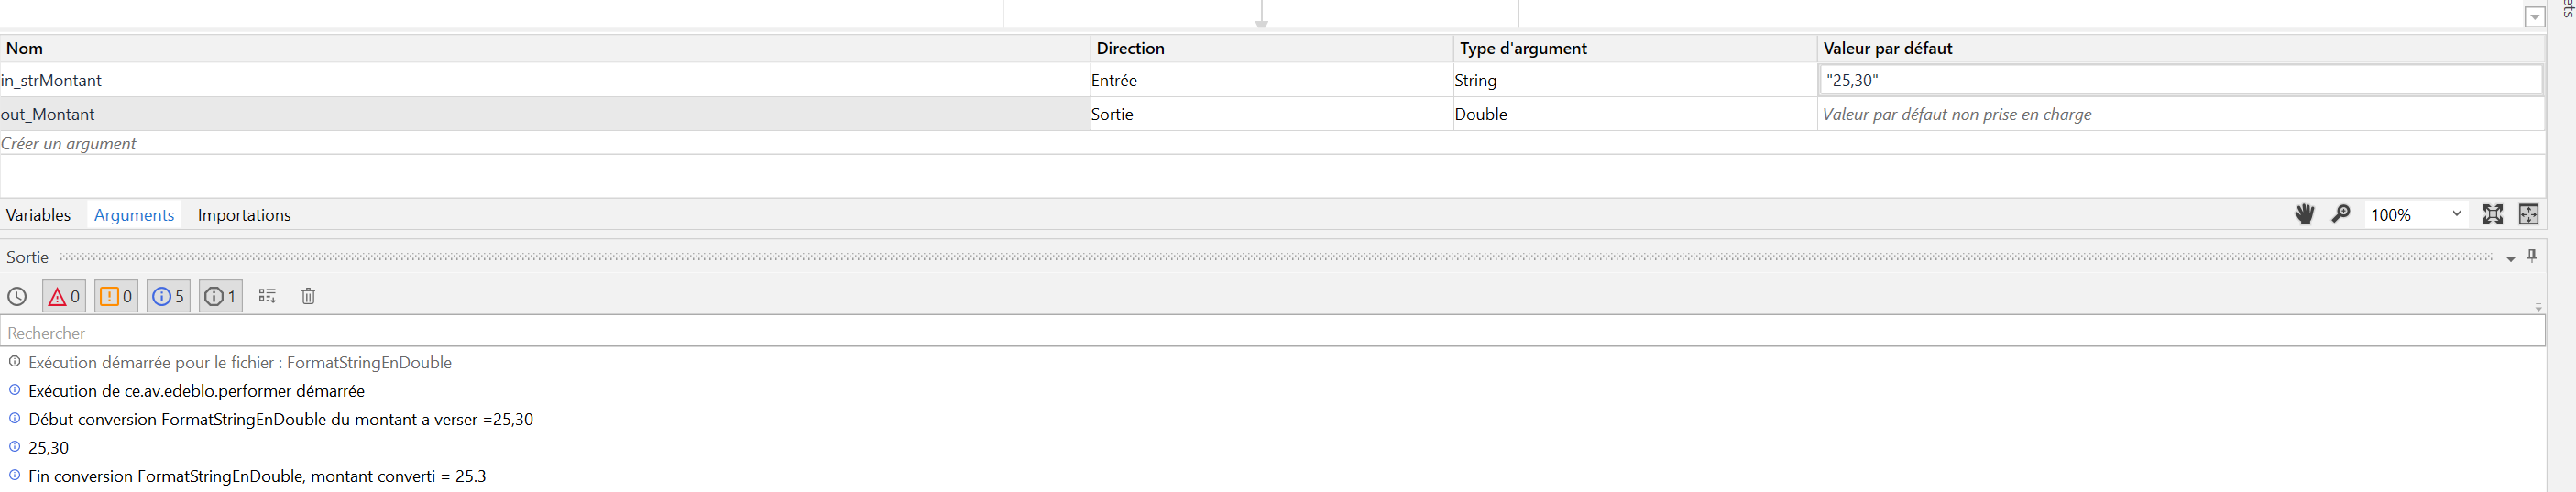Click the fit to screen icon
Screen dimensions: 2576x492
[x=2492, y=214]
